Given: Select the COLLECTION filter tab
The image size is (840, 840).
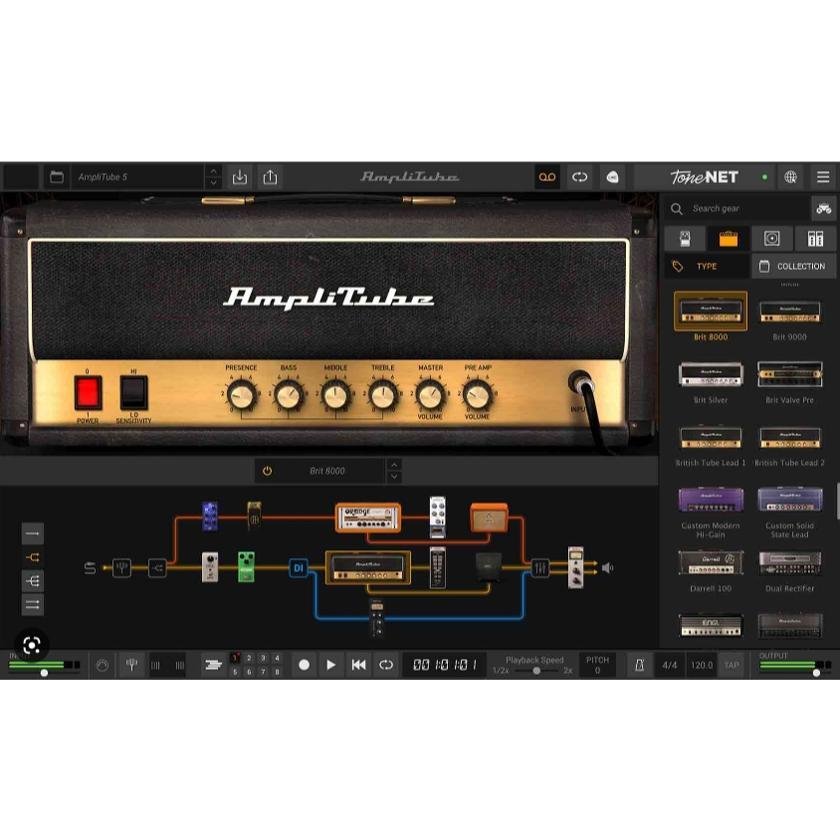Looking at the screenshot, I should [794, 267].
